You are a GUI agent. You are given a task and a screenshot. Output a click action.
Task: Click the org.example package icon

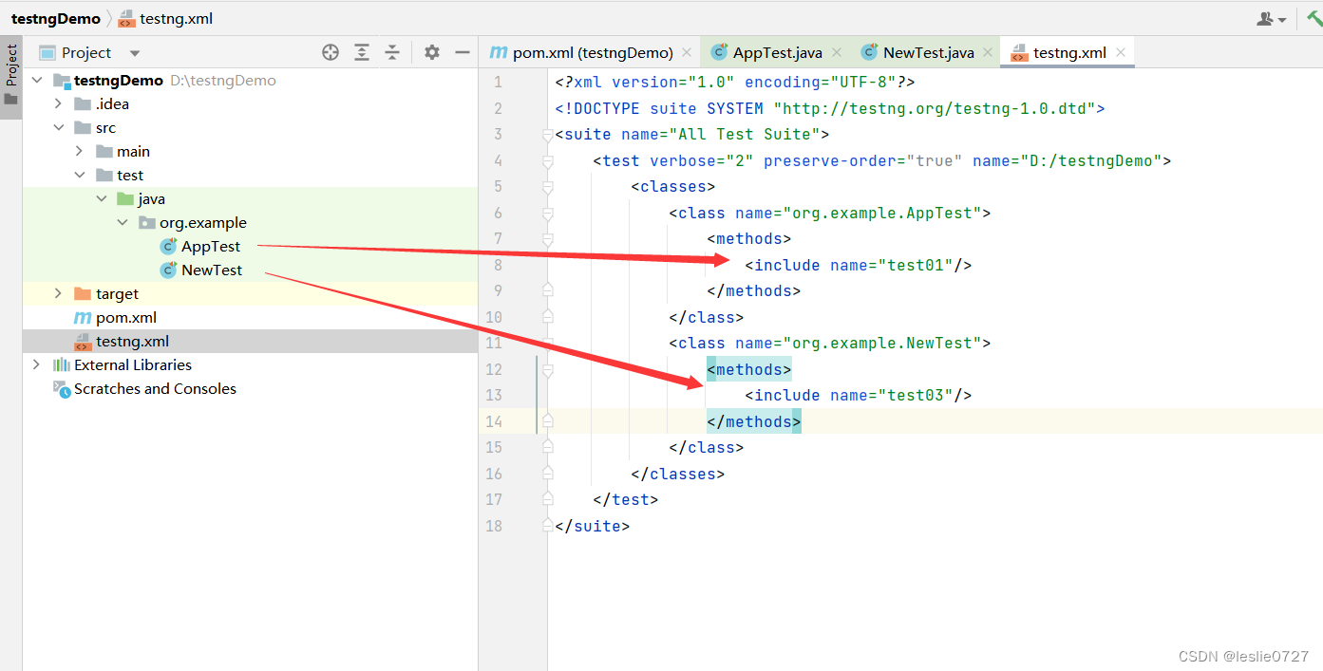[x=146, y=223]
